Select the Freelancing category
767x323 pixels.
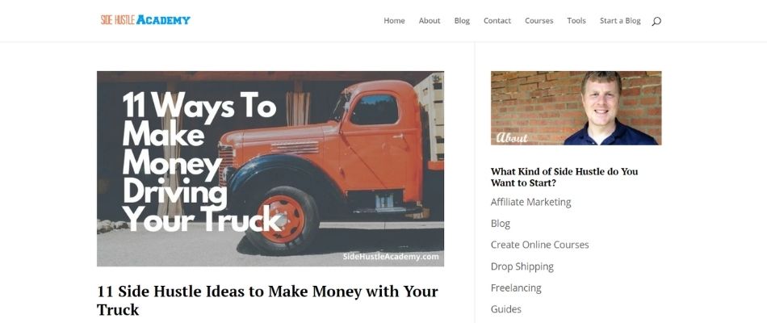(x=516, y=287)
